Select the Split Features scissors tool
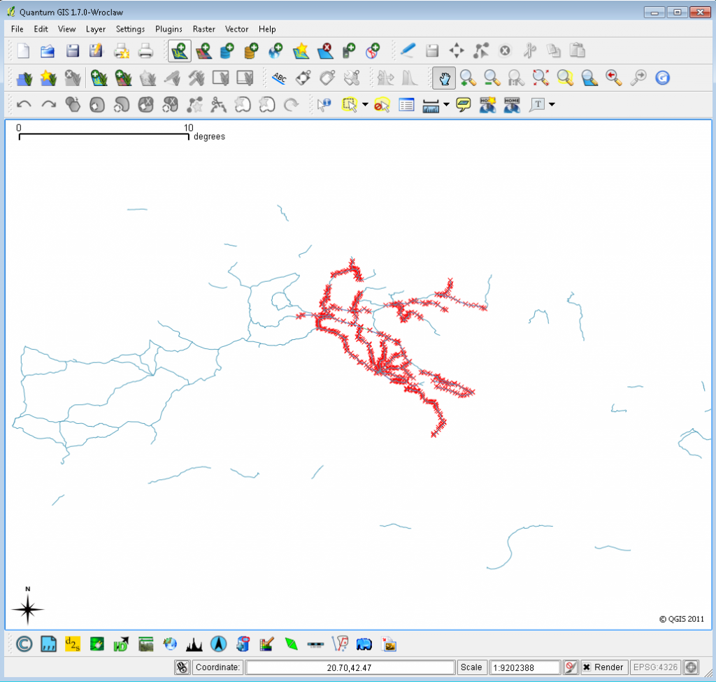Screen dimensions: 716x682 tap(218, 105)
